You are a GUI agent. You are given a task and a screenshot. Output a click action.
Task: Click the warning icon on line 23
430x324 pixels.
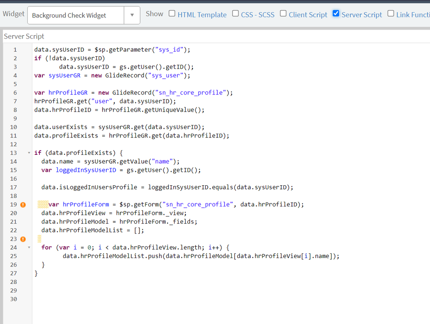pyautogui.click(x=23, y=239)
